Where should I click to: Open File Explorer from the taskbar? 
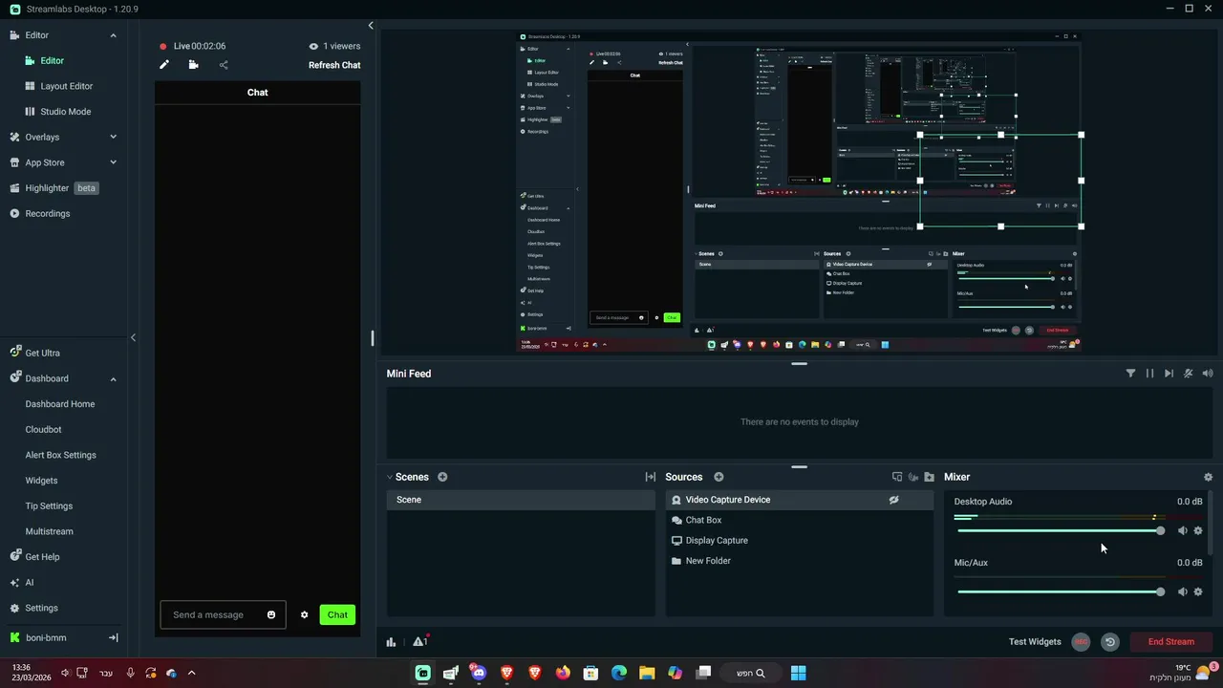point(647,673)
